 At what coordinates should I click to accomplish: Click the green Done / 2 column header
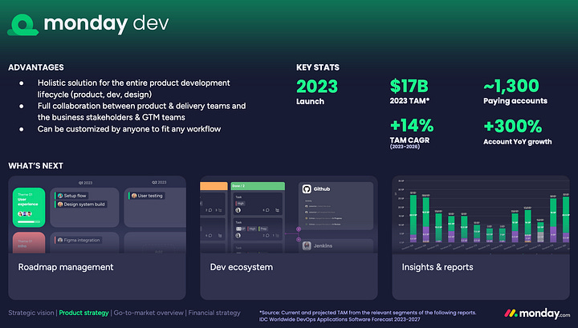click(x=258, y=186)
